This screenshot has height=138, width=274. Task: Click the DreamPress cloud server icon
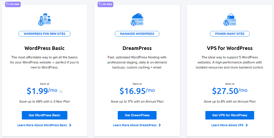(x=137, y=19)
